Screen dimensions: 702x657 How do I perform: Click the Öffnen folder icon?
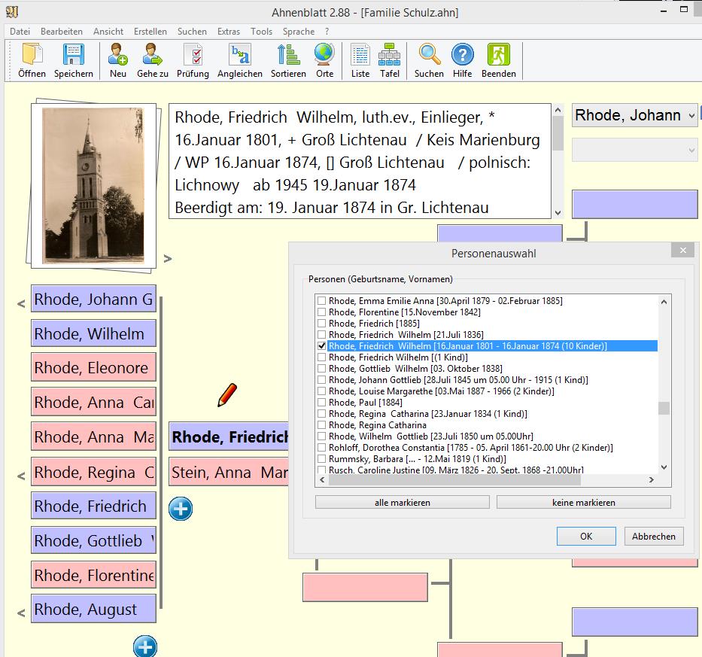pyautogui.click(x=32, y=55)
